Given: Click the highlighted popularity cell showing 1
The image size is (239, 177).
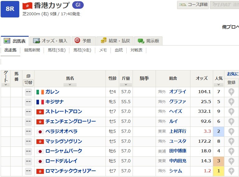Looking at the screenshot, I should coord(218,171).
